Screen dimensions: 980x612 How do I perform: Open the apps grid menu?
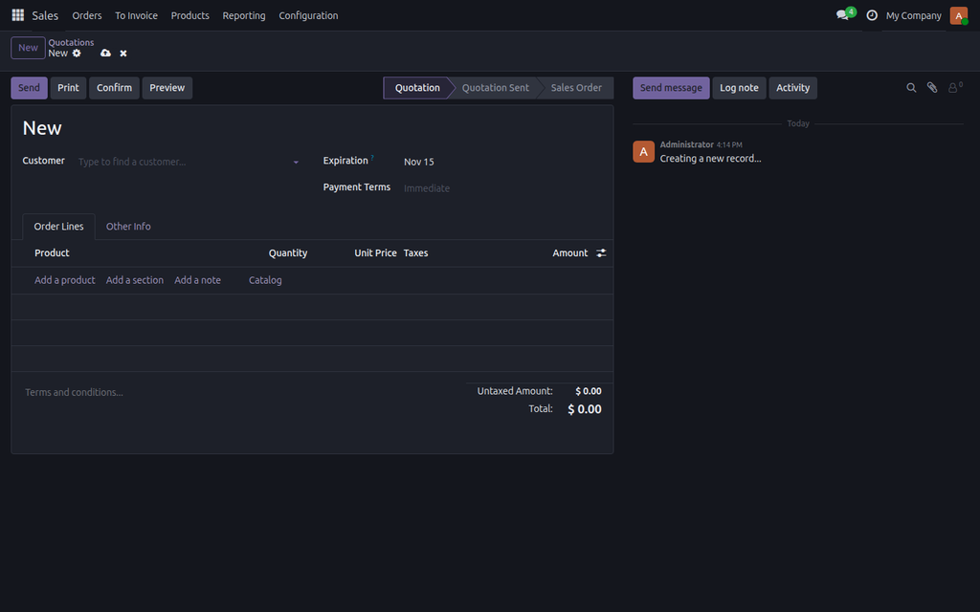pyautogui.click(x=17, y=15)
